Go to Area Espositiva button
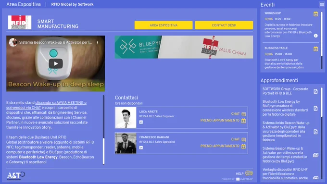This screenshot has width=327, height=184. coord(163,25)
